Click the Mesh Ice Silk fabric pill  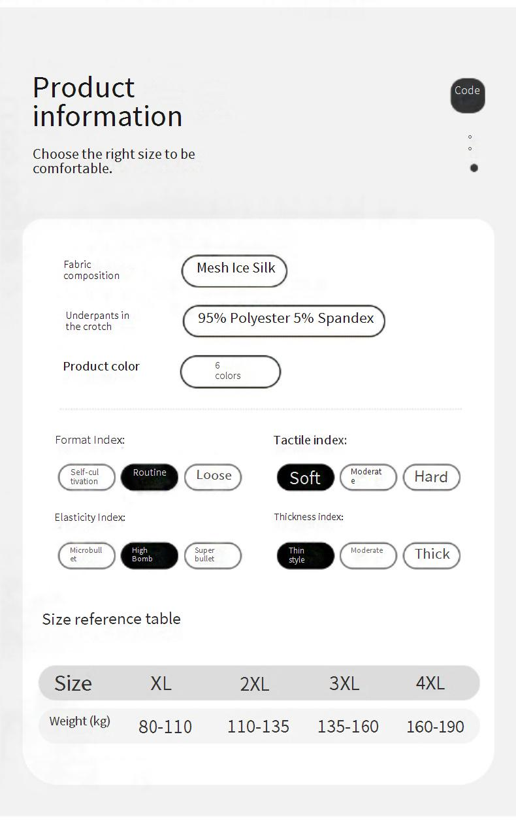[234, 271]
